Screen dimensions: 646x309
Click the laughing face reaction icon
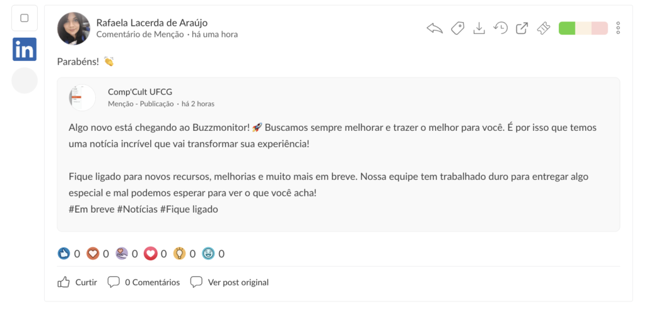(208, 254)
